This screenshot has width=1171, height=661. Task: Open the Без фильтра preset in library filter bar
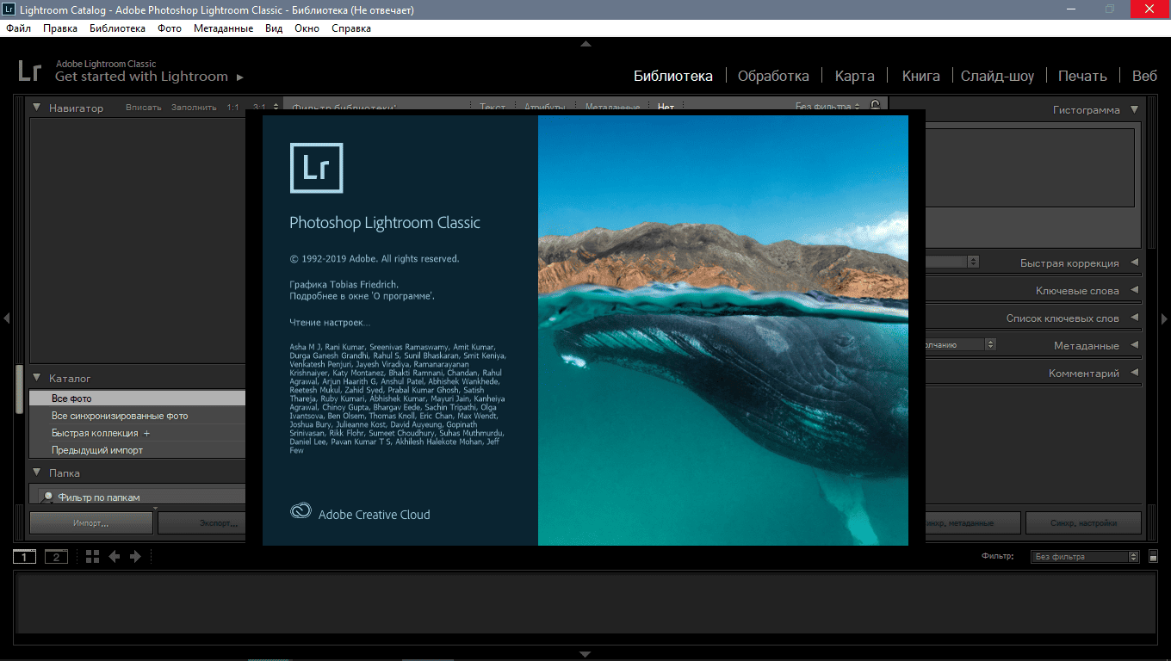(827, 107)
